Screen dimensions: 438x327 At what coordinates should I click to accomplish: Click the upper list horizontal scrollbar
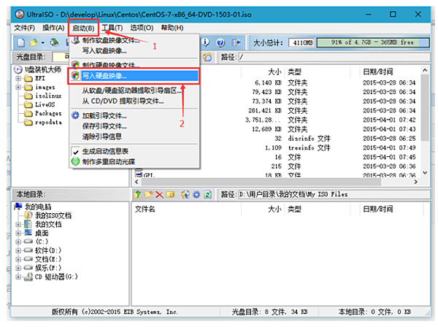tap(276, 182)
